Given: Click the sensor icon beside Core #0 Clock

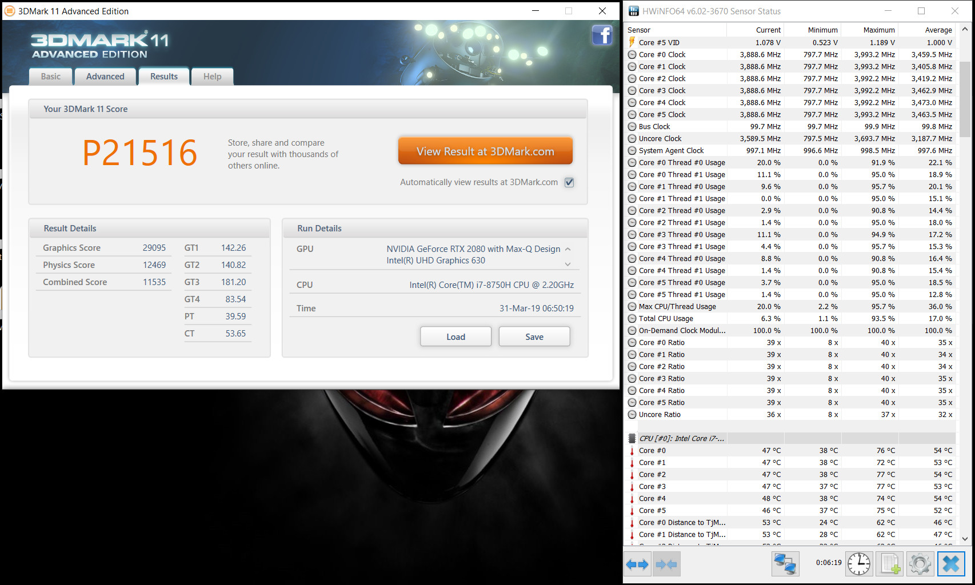Looking at the screenshot, I should coord(632,54).
